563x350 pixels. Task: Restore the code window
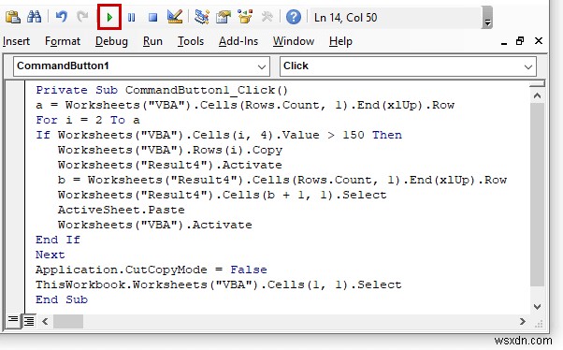coord(520,41)
